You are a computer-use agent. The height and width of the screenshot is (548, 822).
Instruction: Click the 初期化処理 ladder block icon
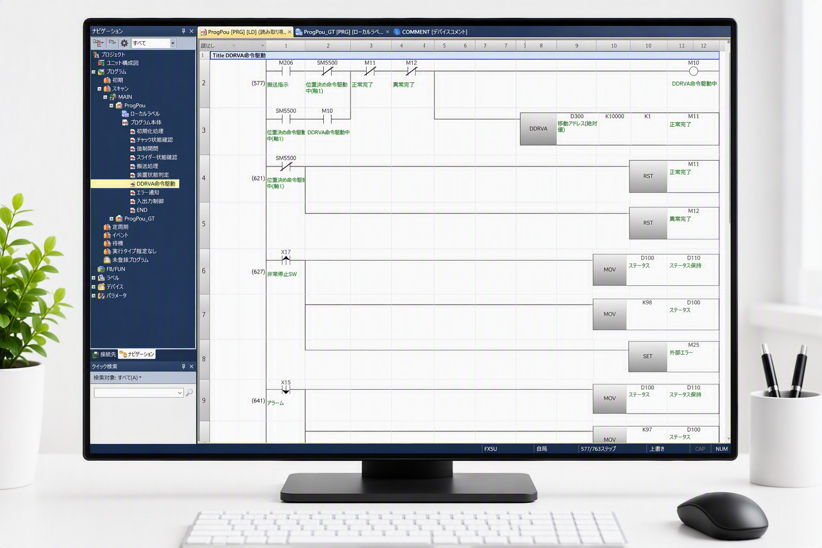(132, 131)
